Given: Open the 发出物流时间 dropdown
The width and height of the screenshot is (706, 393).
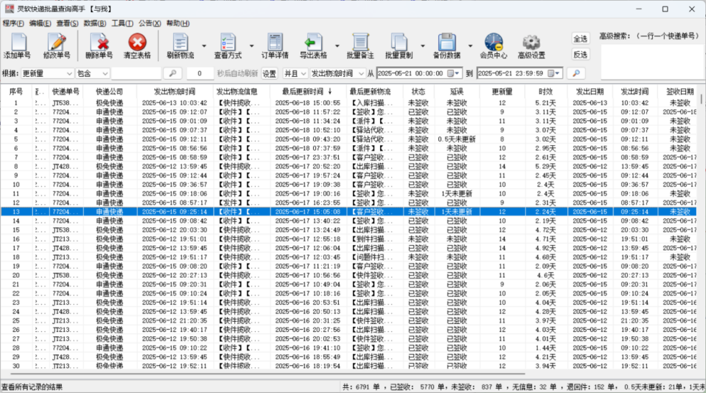Looking at the screenshot, I should tap(337, 73).
